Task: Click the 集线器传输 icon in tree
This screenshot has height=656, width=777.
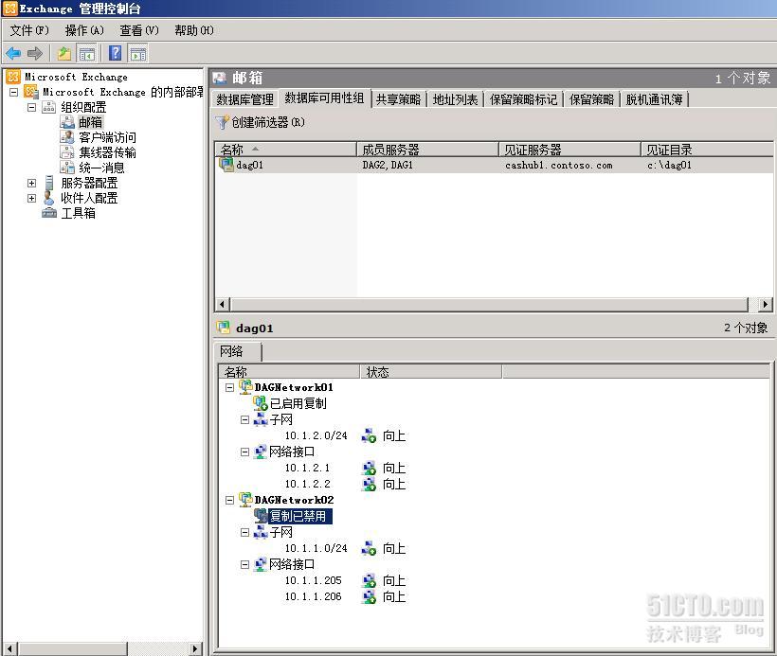Action: (67, 152)
